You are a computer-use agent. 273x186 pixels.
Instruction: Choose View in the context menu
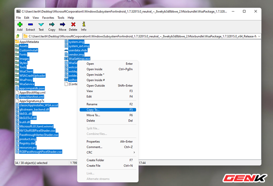(108, 91)
